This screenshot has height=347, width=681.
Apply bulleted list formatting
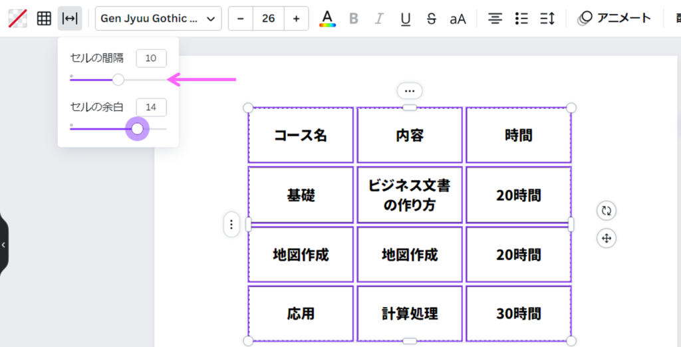pos(521,19)
